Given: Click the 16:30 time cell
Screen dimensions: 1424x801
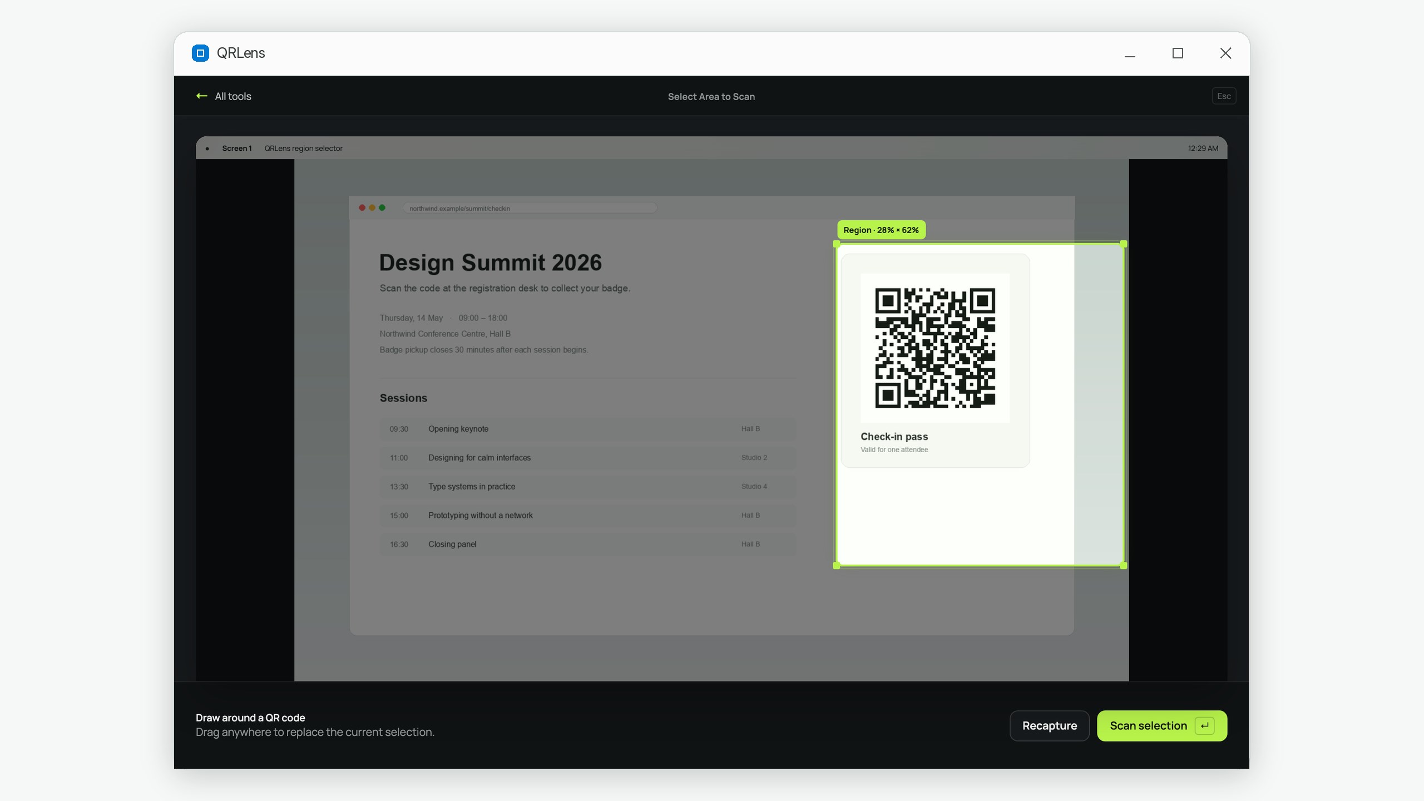Looking at the screenshot, I should pyautogui.click(x=399, y=545).
